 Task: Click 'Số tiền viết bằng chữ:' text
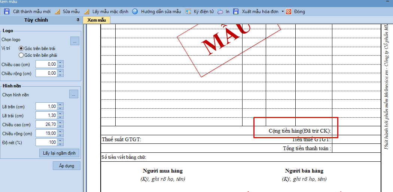pos(124,157)
